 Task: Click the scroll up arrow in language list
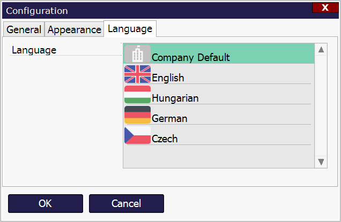(321, 50)
